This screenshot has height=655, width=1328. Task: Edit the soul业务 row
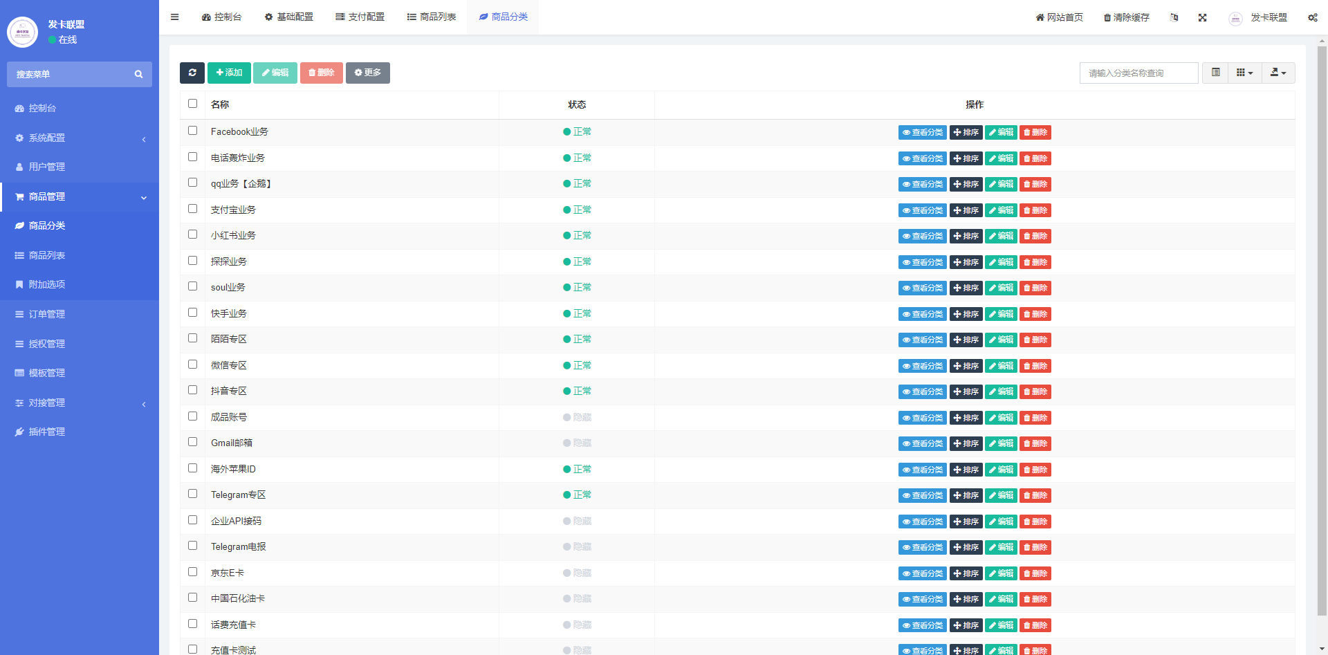(1001, 288)
